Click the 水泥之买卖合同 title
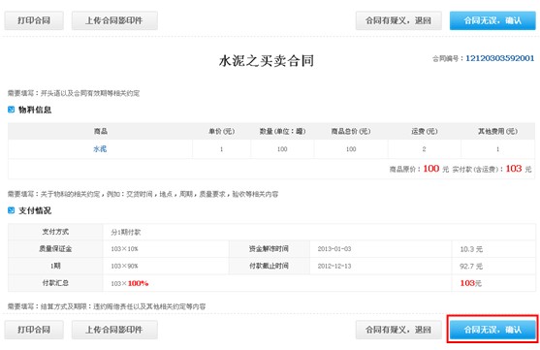Viewport: 540px width, 350px height. [x=267, y=61]
